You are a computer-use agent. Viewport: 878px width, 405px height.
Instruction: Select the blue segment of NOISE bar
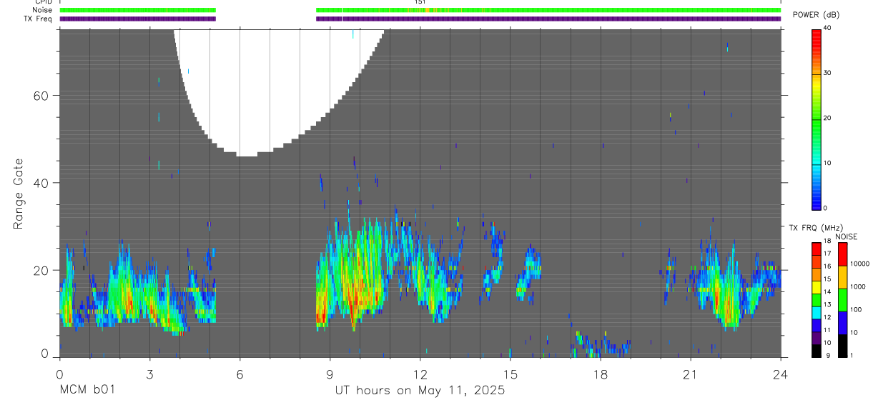[x=842, y=322]
